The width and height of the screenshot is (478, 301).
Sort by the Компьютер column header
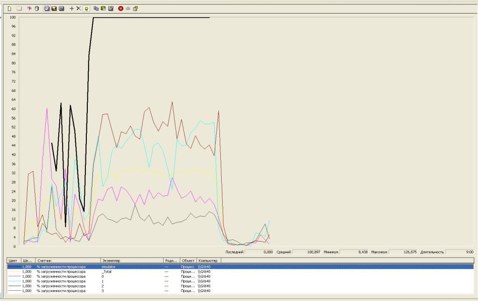(x=209, y=260)
